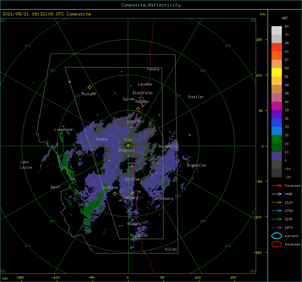Click the magenta 18TS arrow icon
Viewport: 302px width, 282px height.
pos(276,228)
